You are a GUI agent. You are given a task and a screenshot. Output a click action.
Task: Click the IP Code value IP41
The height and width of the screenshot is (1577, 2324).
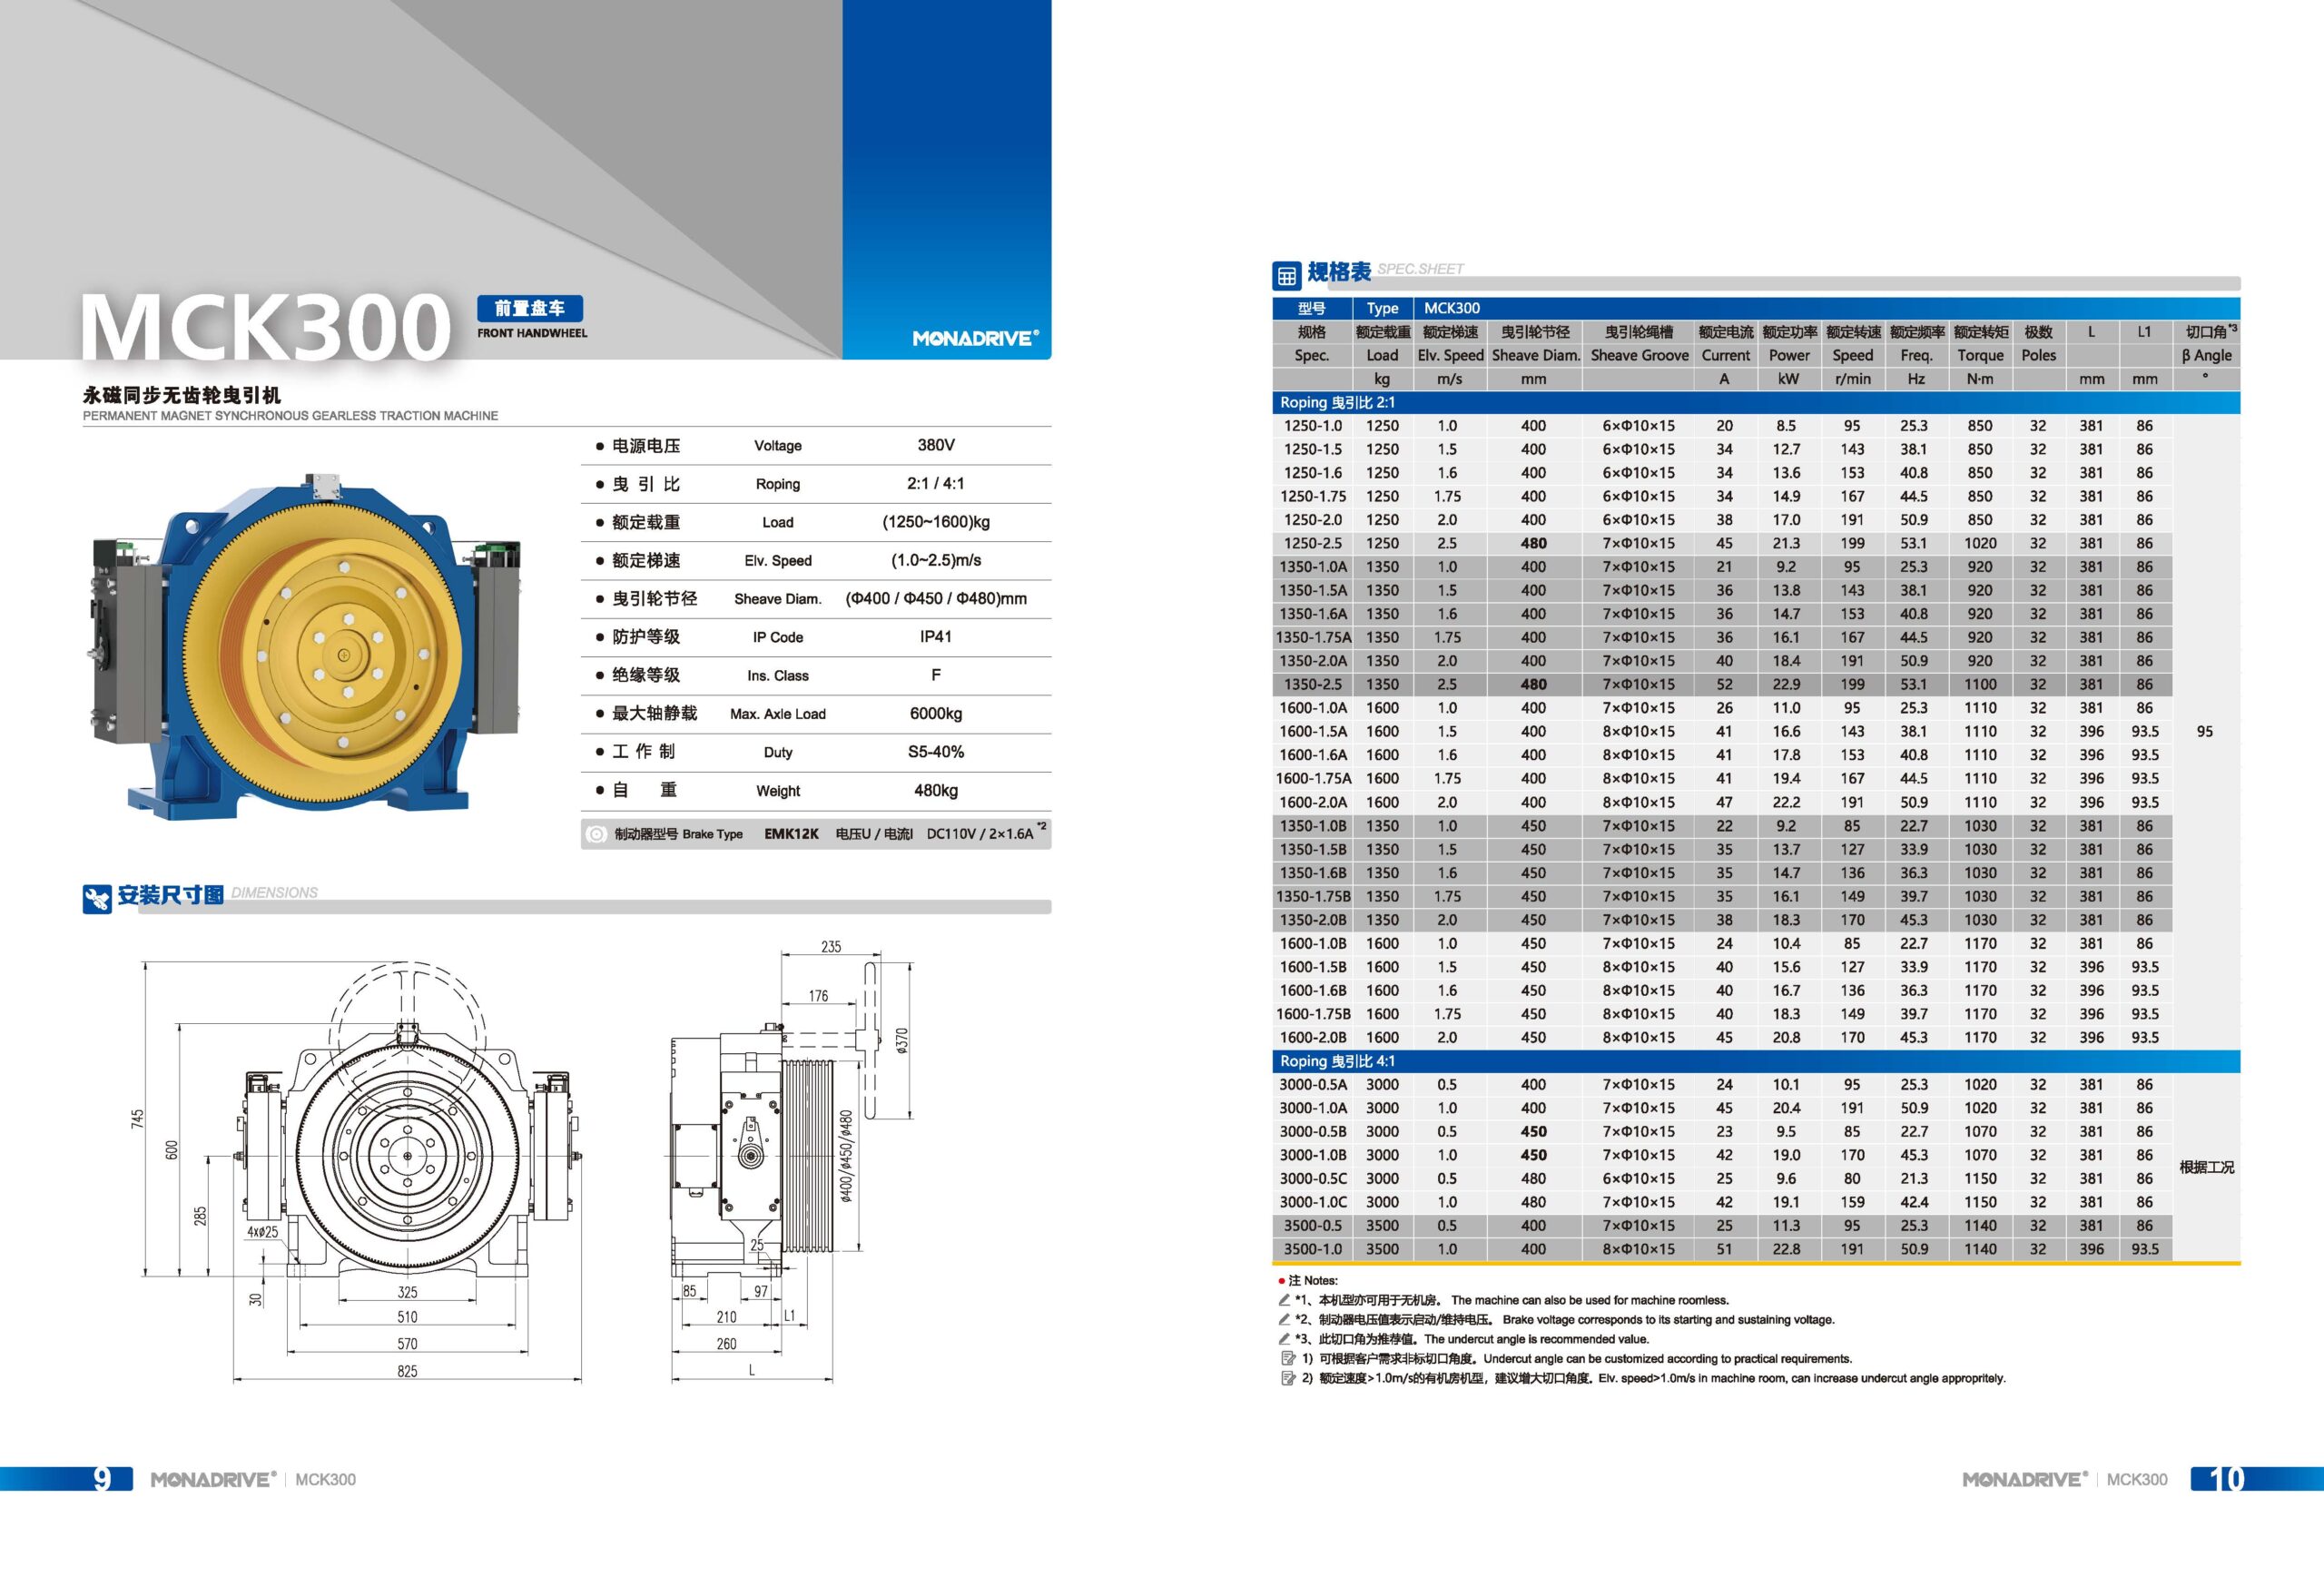coord(936,636)
